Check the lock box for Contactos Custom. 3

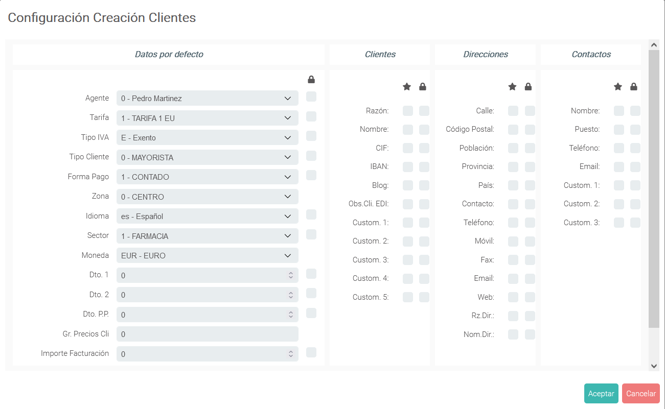click(635, 223)
